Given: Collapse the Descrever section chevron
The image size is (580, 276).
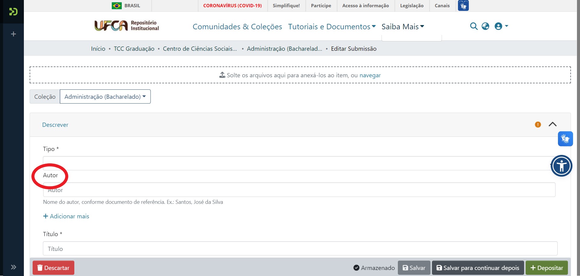Looking at the screenshot, I should [x=553, y=124].
